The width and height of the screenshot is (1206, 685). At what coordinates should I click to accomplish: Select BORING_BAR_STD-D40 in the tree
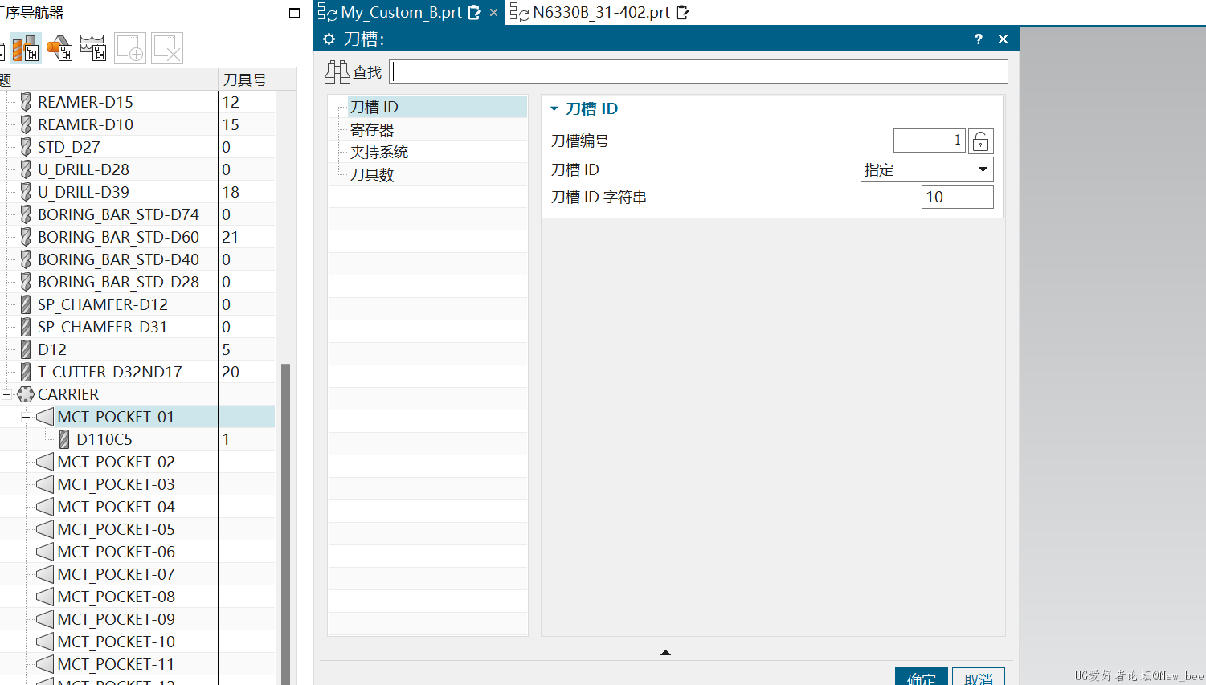118,259
